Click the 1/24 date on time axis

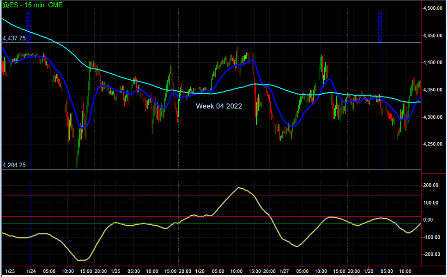pos(32,271)
